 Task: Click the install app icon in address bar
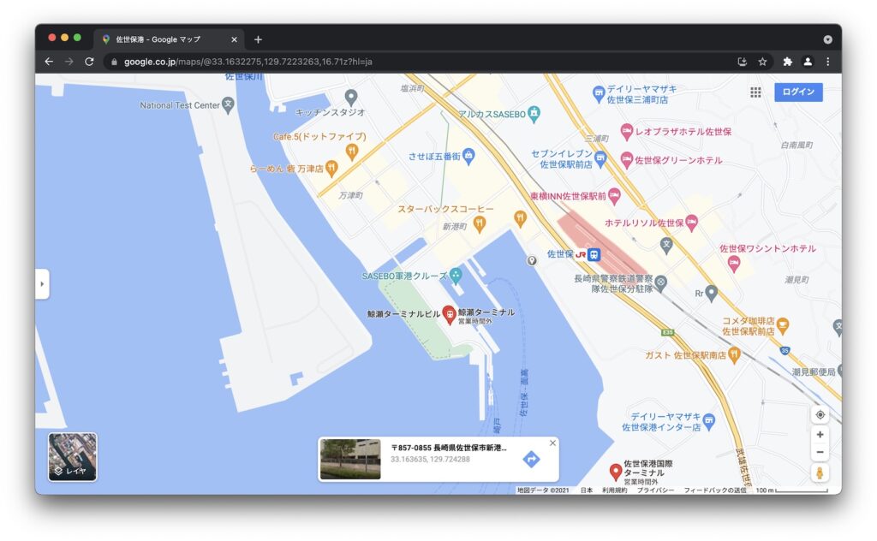pos(743,62)
